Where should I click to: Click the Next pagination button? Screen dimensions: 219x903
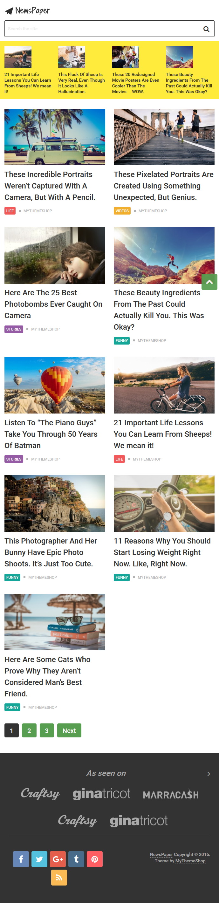click(x=69, y=730)
